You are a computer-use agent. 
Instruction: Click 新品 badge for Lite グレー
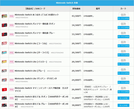pos(12,71)
